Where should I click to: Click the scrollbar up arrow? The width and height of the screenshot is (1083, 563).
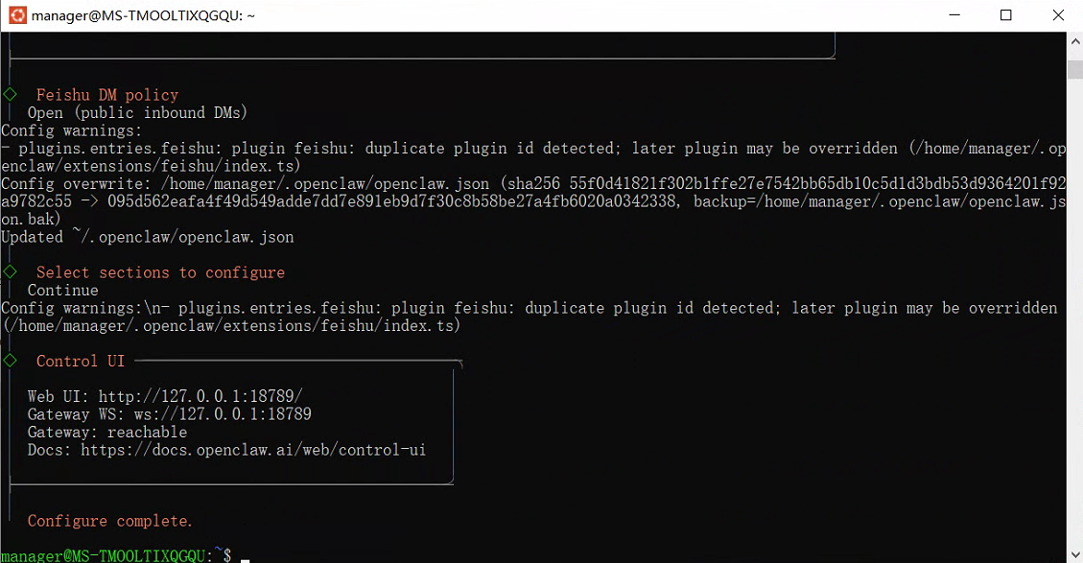1075,41
